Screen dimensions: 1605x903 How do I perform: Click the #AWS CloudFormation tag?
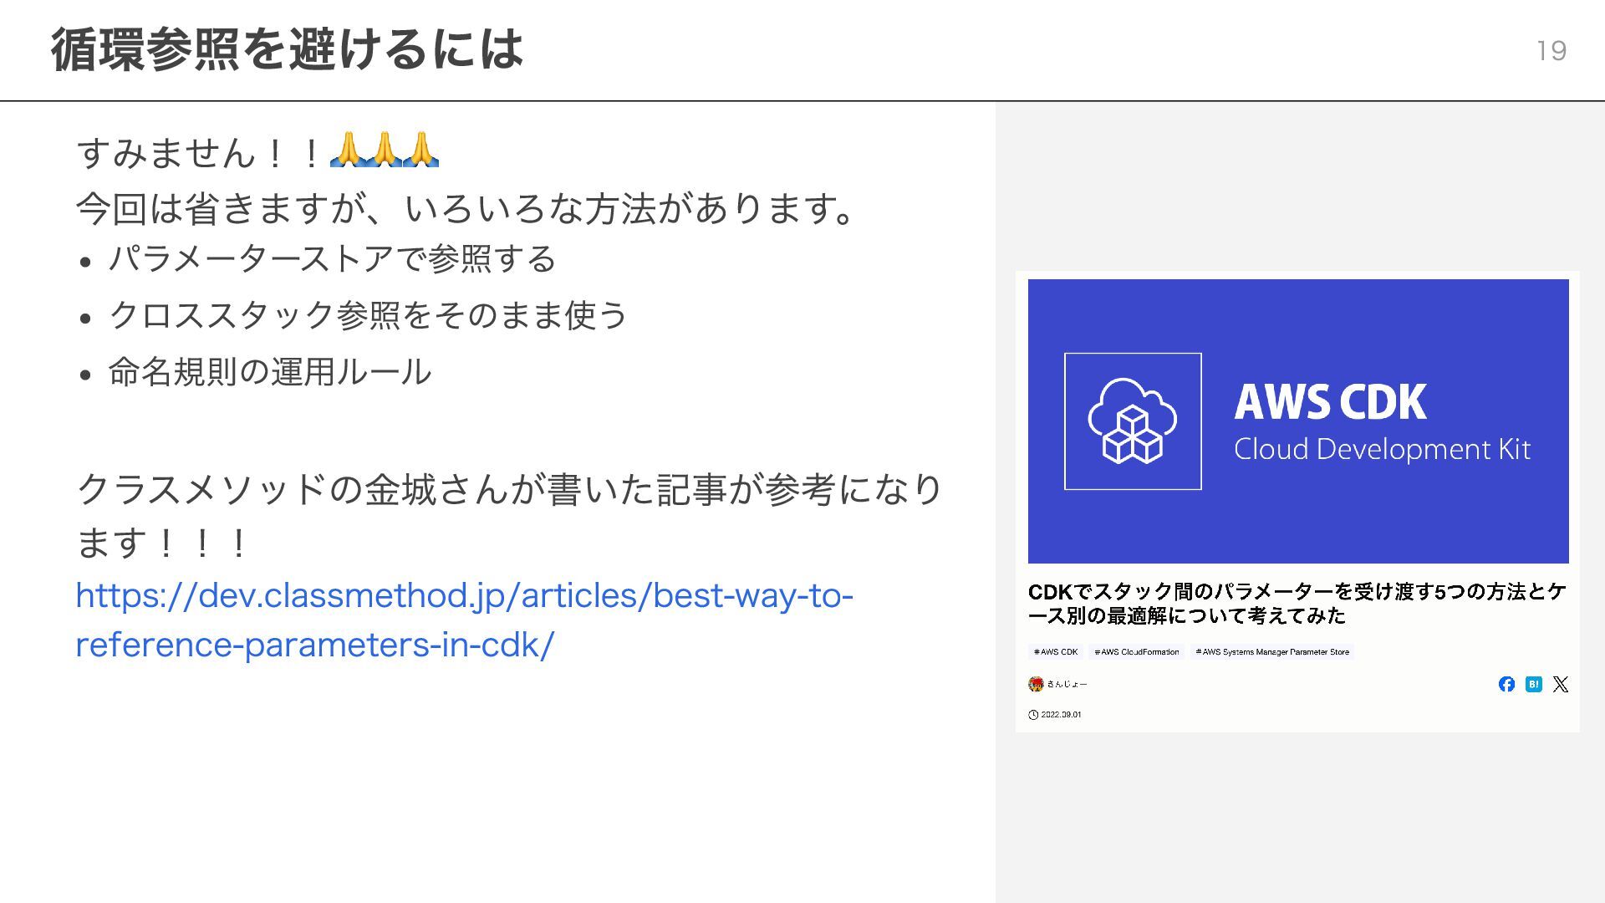pyautogui.click(x=1137, y=652)
